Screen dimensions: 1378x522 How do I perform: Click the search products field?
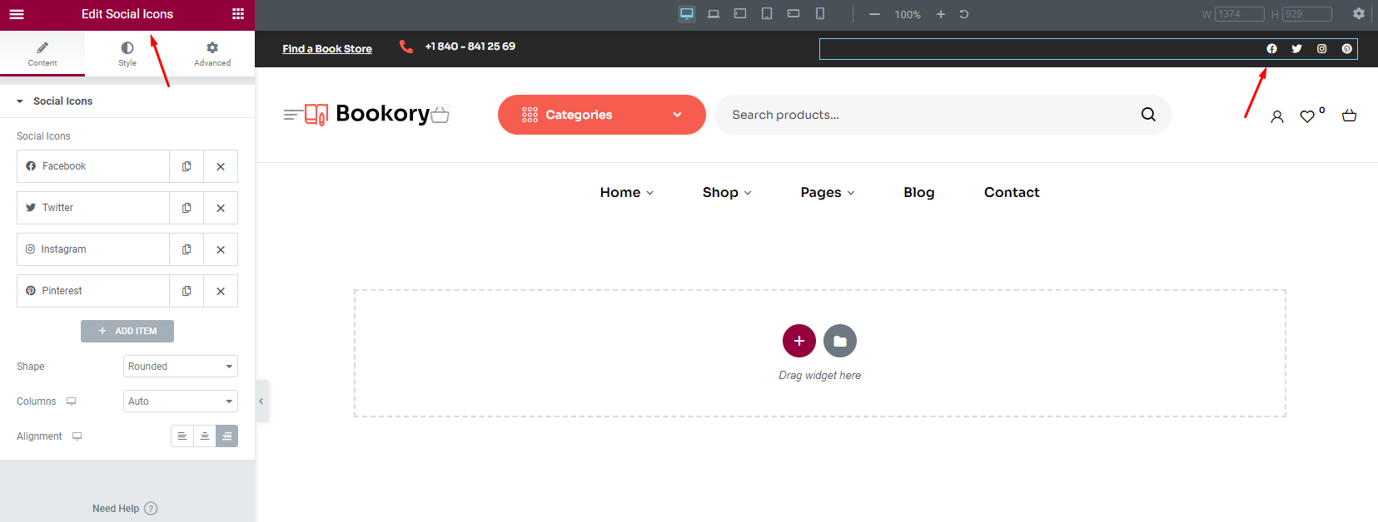(924, 115)
